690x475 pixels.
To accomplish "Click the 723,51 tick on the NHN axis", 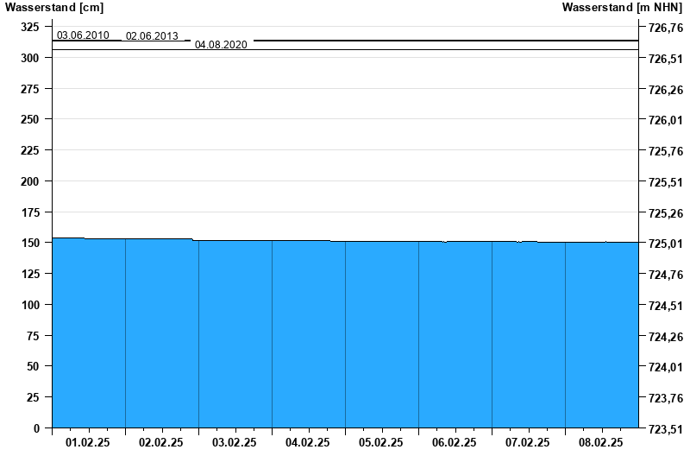I will [x=664, y=428].
